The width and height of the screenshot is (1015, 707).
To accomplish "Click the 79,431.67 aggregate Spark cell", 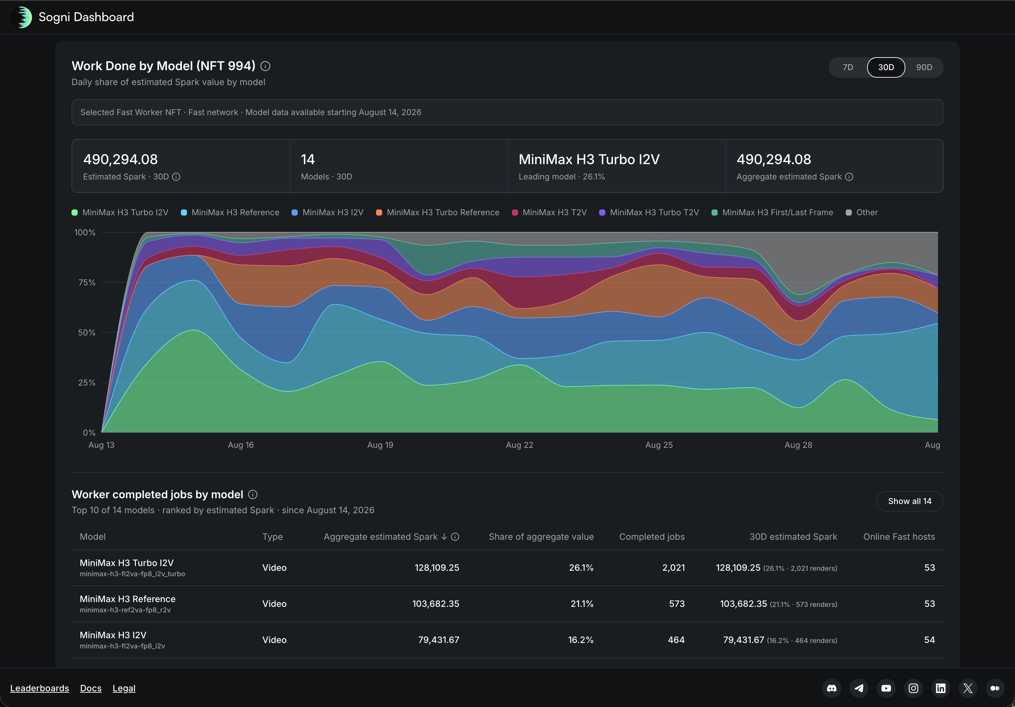I will (x=439, y=640).
